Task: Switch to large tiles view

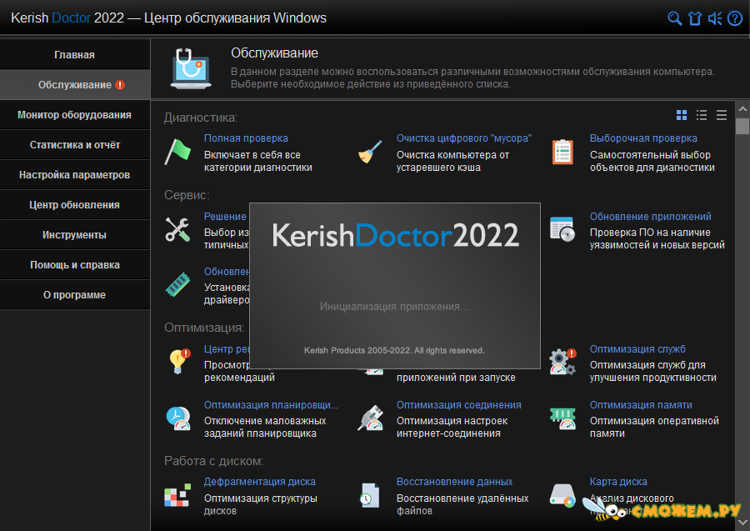Action: point(682,115)
